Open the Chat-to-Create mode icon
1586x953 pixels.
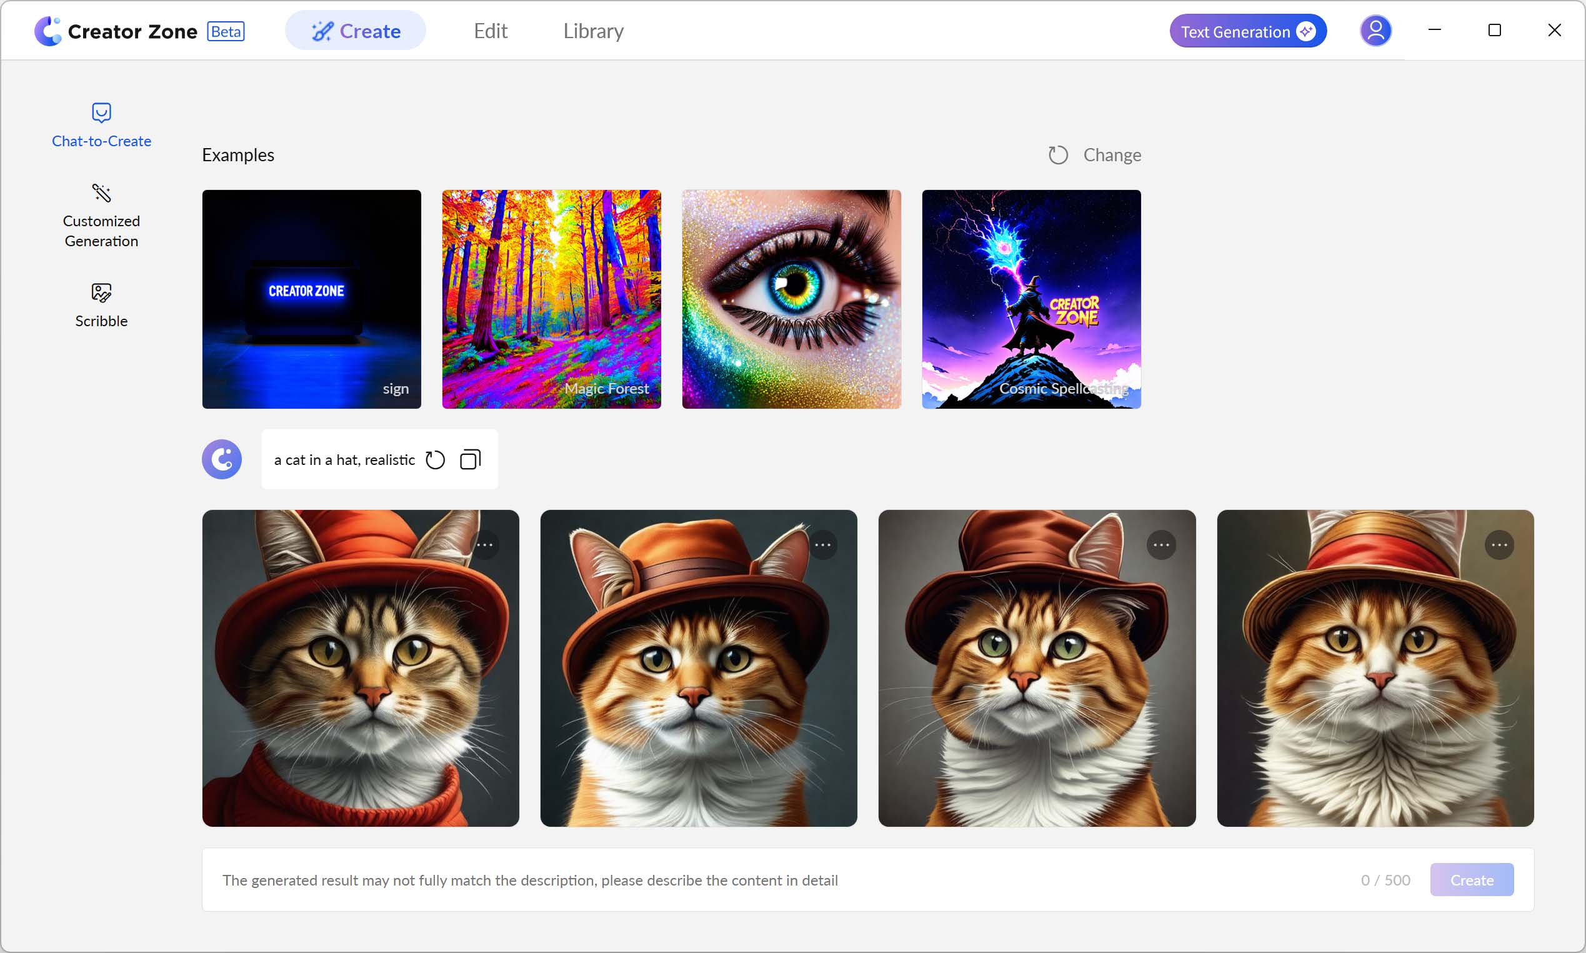[101, 113]
